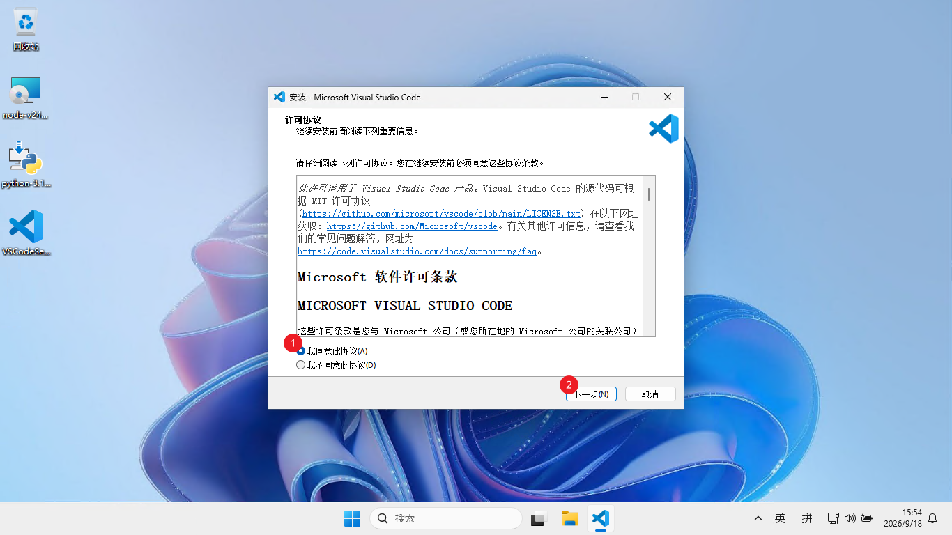Viewport: 952px width, 535px height.
Task: Click the MICROSOFT VISUAL STUDIO CODE heading
Action: pos(405,306)
